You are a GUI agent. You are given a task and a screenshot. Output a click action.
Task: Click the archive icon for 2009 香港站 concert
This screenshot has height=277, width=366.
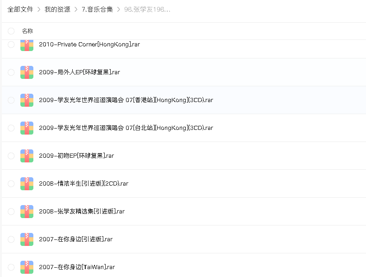[27, 100]
